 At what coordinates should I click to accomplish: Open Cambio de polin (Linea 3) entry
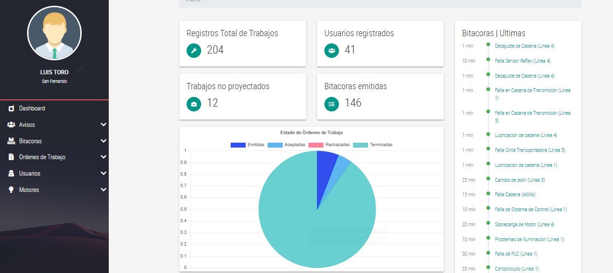(x=520, y=180)
